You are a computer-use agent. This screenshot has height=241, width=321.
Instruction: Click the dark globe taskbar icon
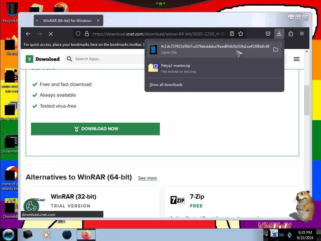67,235
